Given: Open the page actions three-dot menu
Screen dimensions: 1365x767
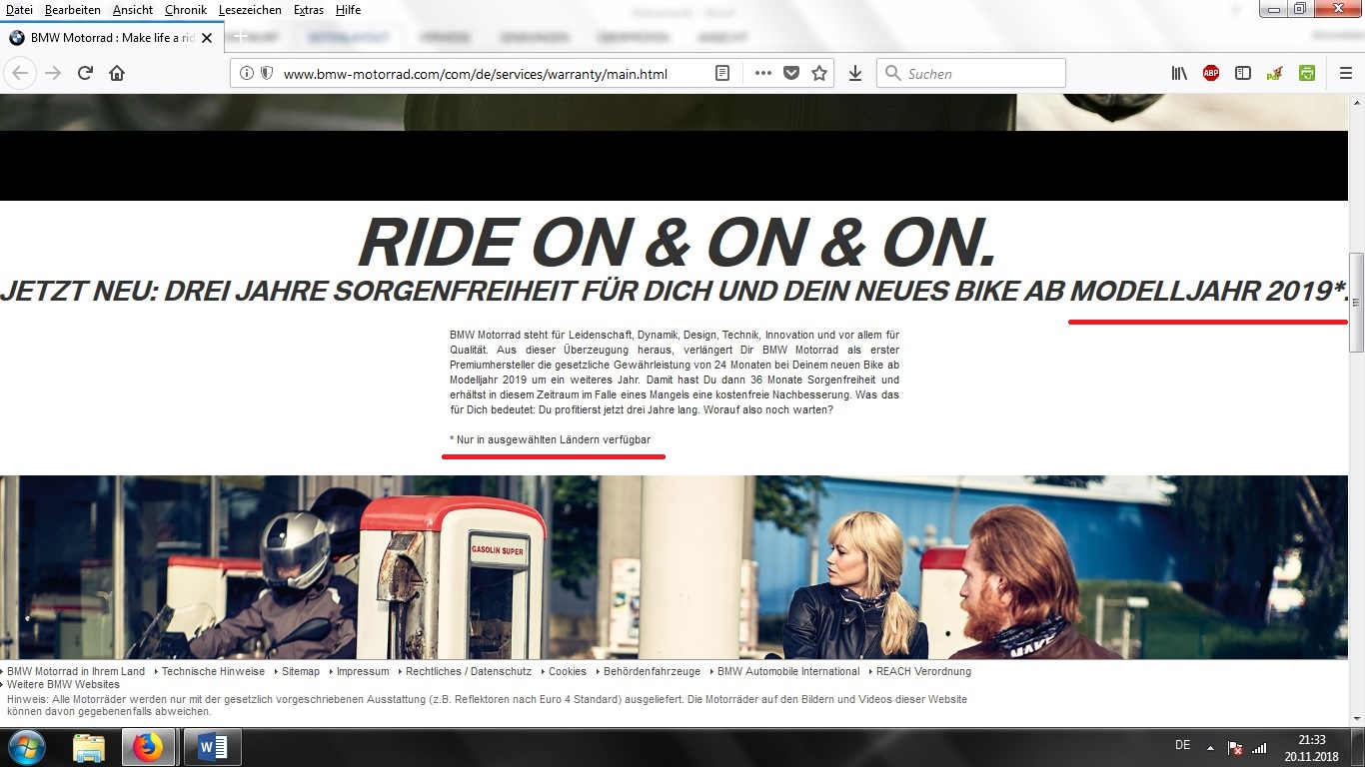Looking at the screenshot, I should (x=762, y=73).
